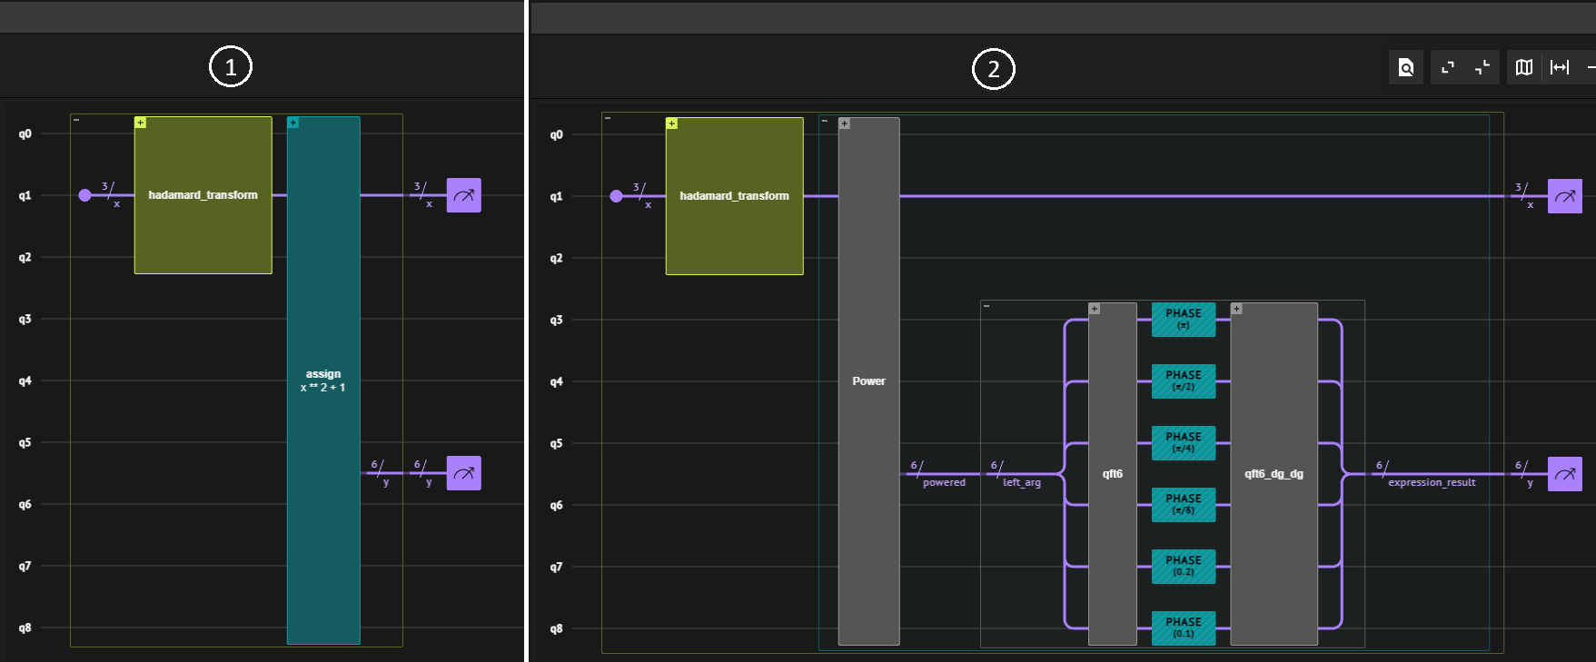1596x662 pixels.
Task: Click the assign block body
Action: pyautogui.click(x=323, y=380)
